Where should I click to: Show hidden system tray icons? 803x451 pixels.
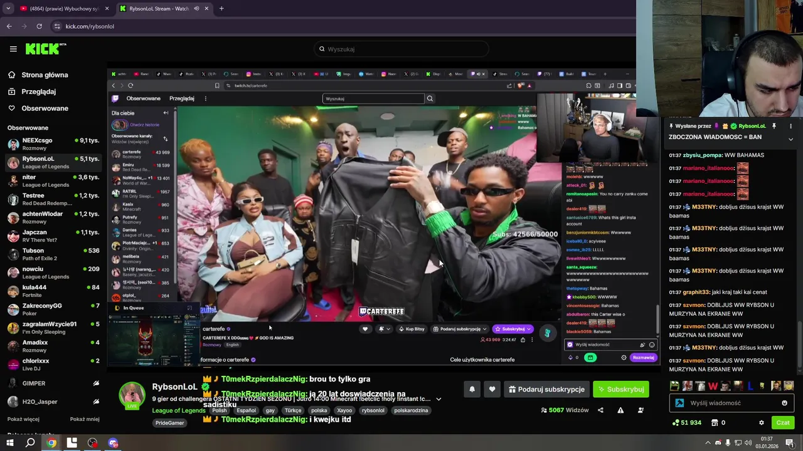tap(708, 443)
